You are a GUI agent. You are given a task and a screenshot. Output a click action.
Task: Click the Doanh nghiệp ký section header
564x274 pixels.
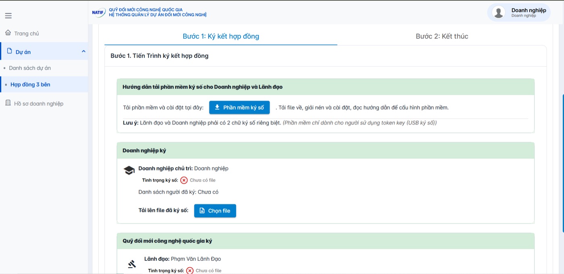(326, 150)
